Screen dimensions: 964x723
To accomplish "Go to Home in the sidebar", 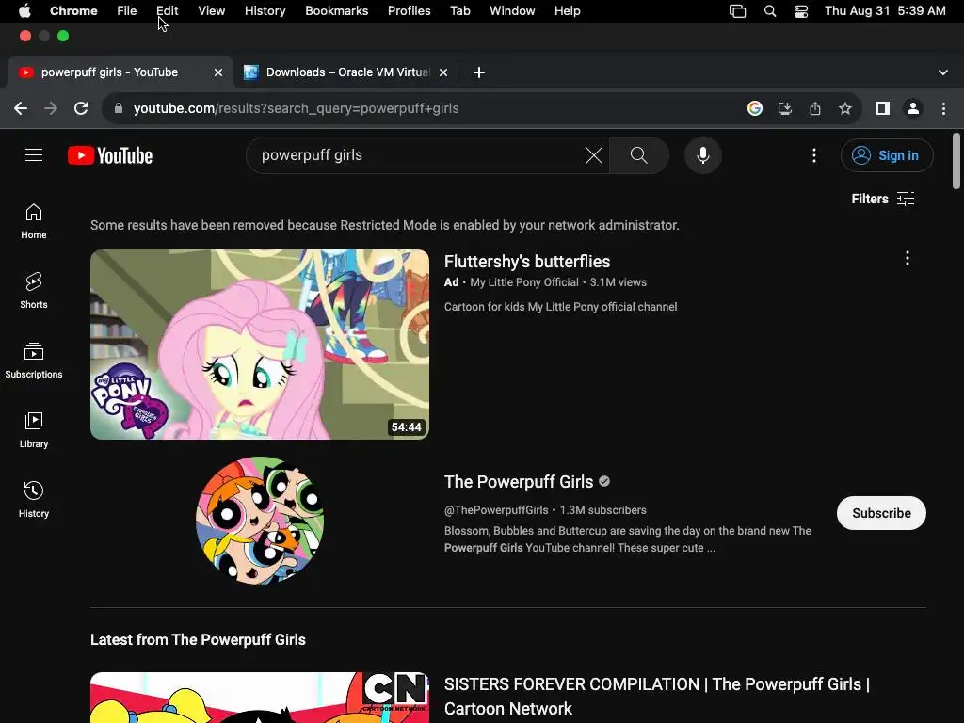I will point(34,221).
